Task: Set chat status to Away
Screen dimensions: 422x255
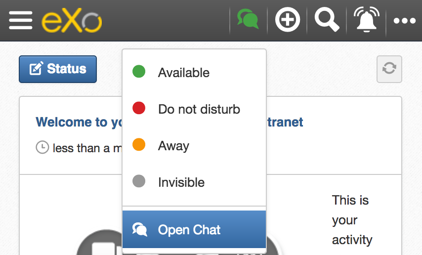Action: point(173,146)
